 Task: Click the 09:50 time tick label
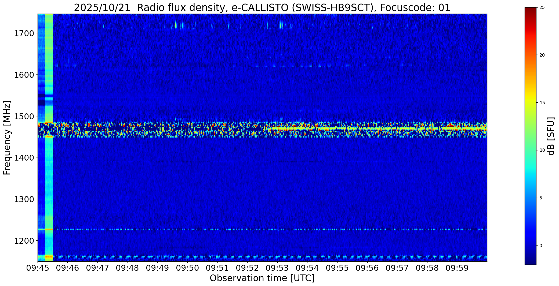click(x=187, y=268)
